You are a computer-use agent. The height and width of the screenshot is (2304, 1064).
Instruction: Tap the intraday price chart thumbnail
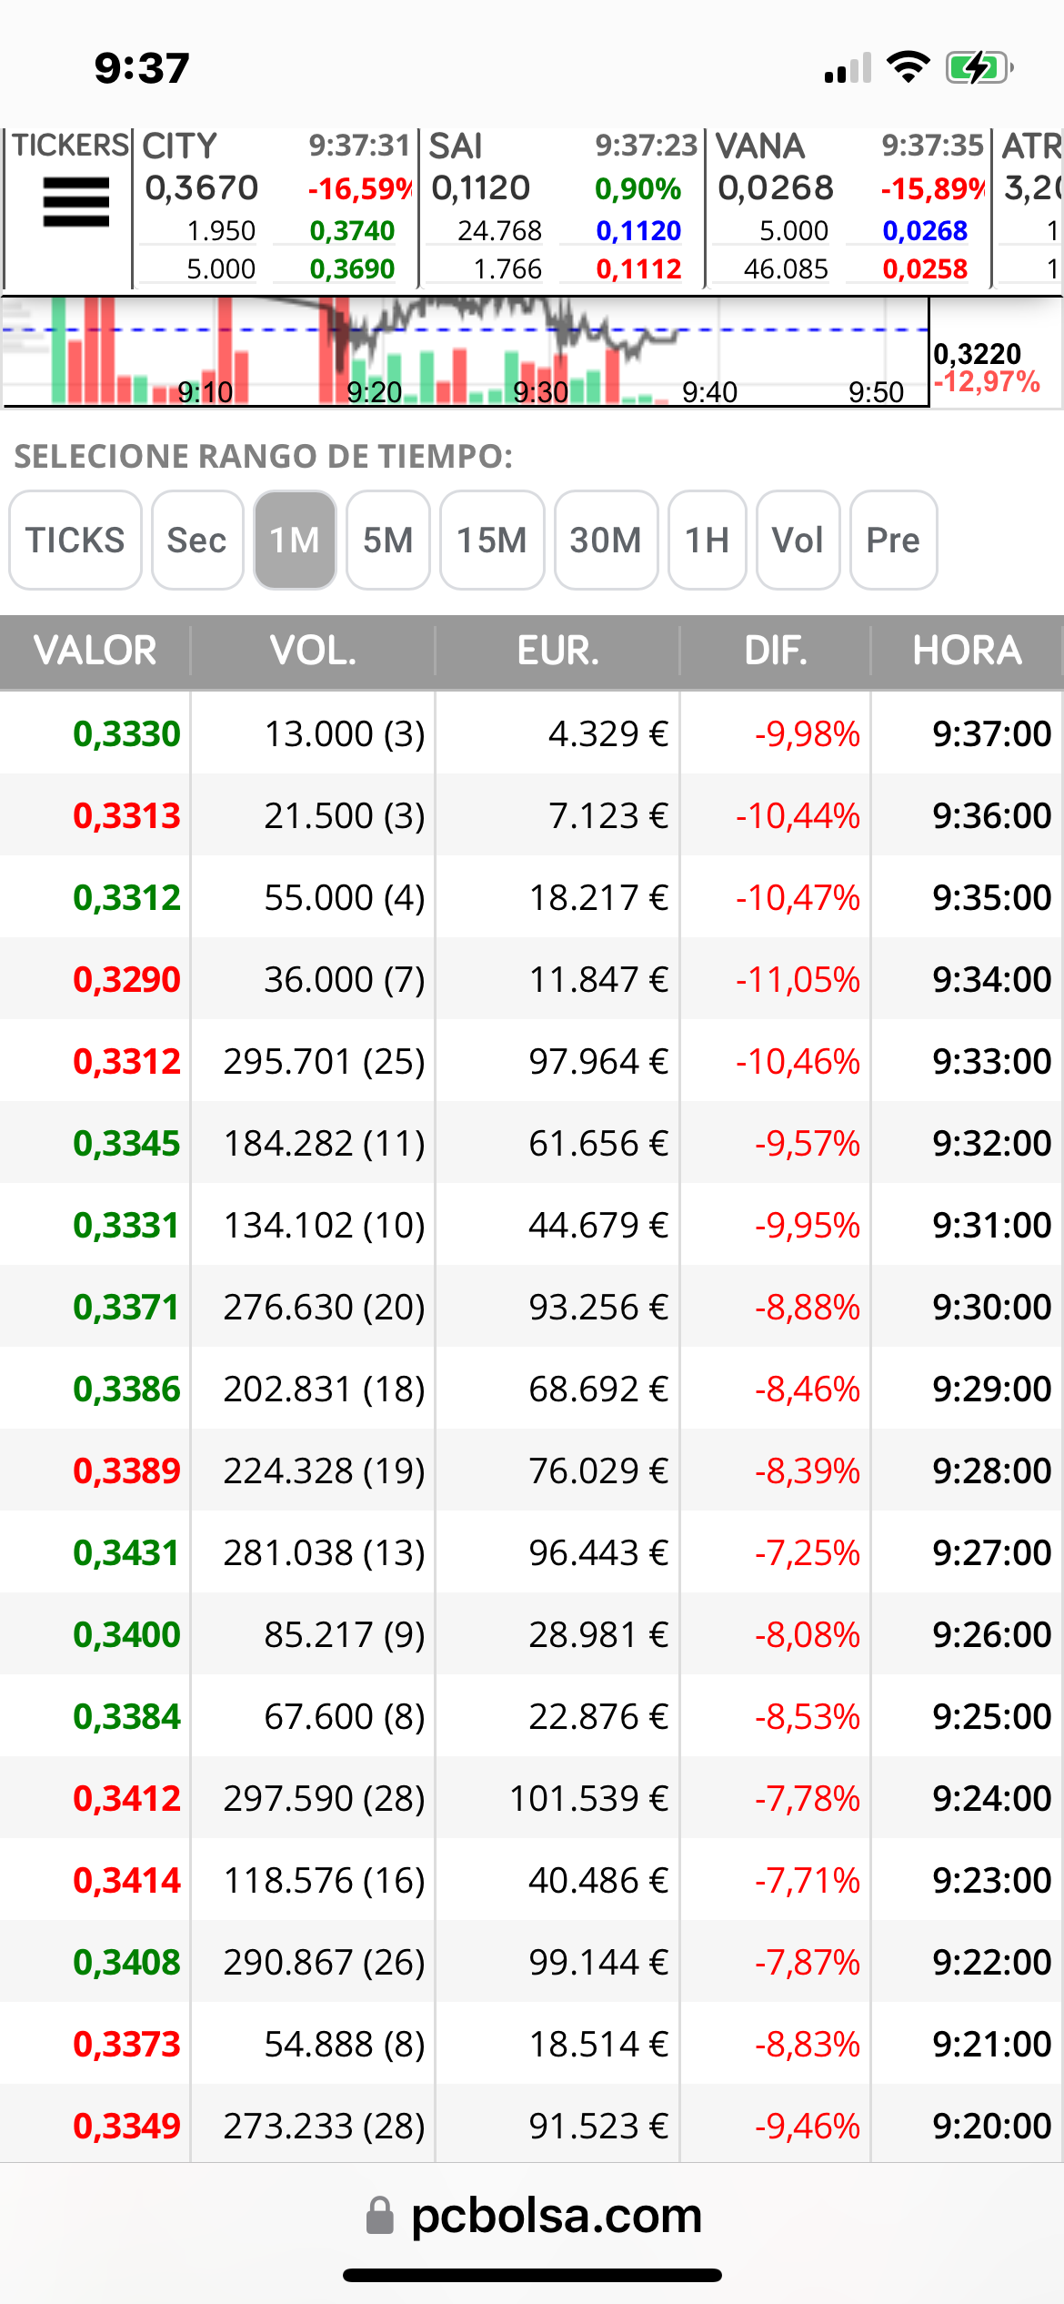tap(466, 351)
